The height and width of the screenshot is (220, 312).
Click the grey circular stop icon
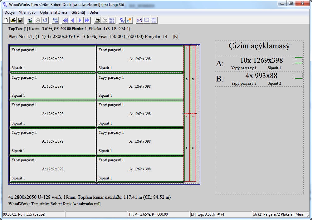coord(38,20)
